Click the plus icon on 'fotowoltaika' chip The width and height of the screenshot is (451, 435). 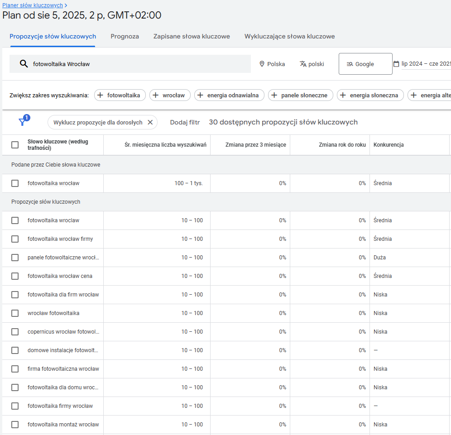tap(100, 95)
